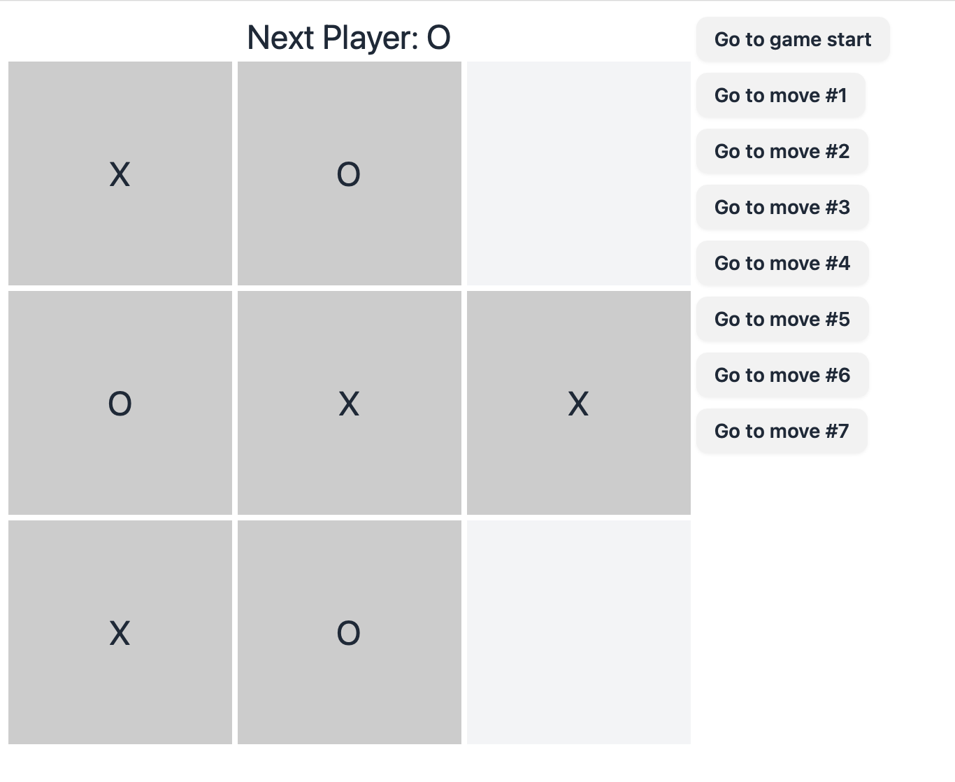Click the Go to move #4 button
The height and width of the screenshot is (782, 955).
782,263
